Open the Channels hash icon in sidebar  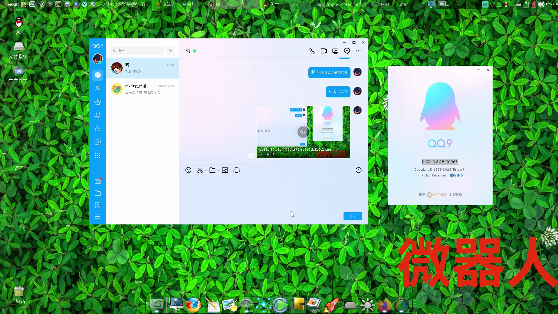[98, 115]
